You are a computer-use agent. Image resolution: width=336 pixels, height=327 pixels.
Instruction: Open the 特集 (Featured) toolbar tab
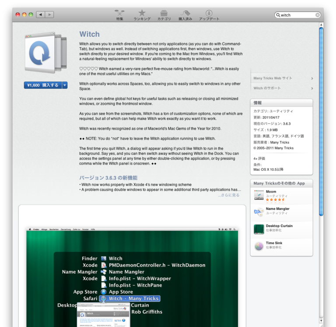pyautogui.click(x=119, y=15)
